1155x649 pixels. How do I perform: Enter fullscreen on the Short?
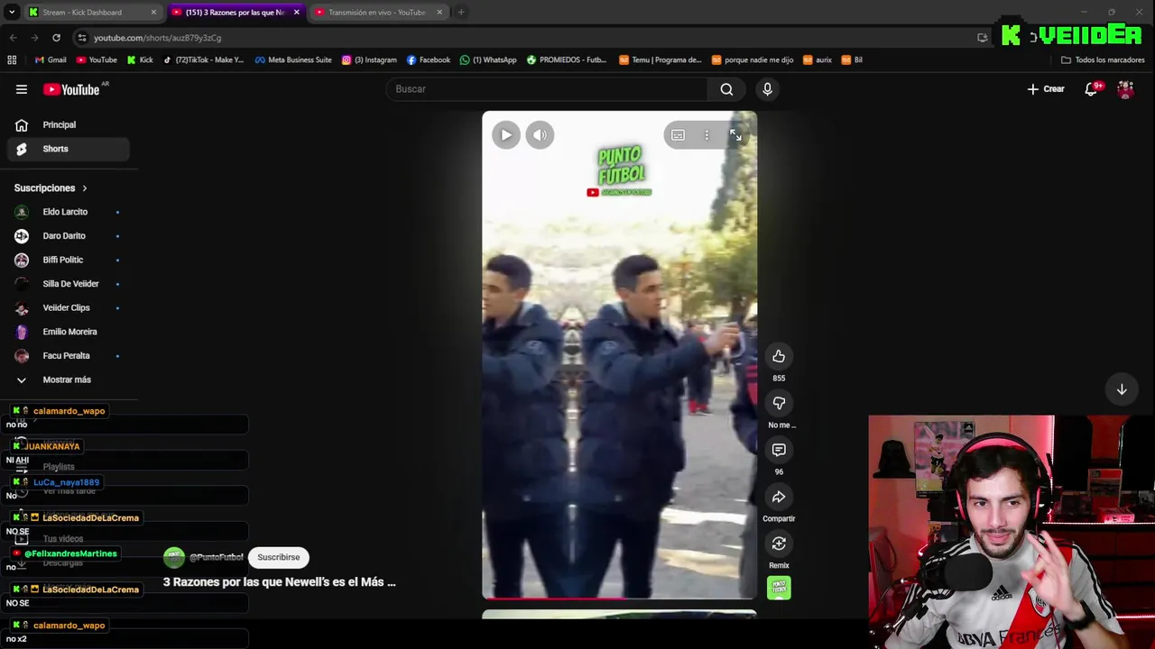coord(735,135)
